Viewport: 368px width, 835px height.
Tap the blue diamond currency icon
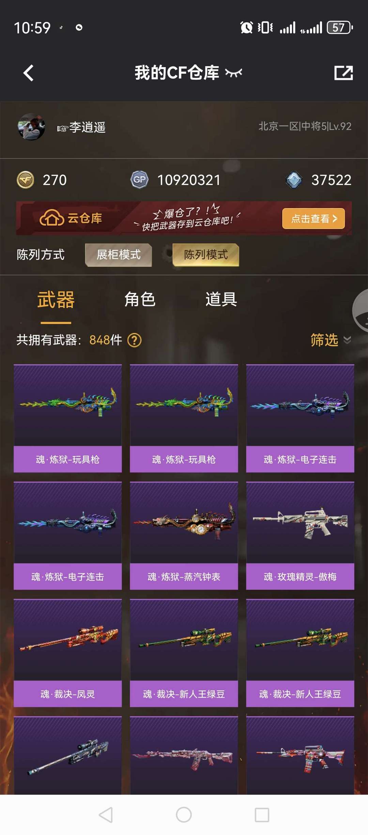click(294, 180)
